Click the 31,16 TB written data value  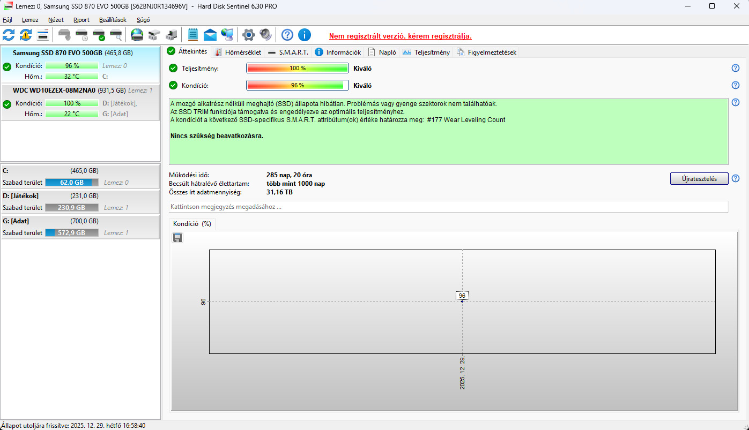click(x=279, y=192)
